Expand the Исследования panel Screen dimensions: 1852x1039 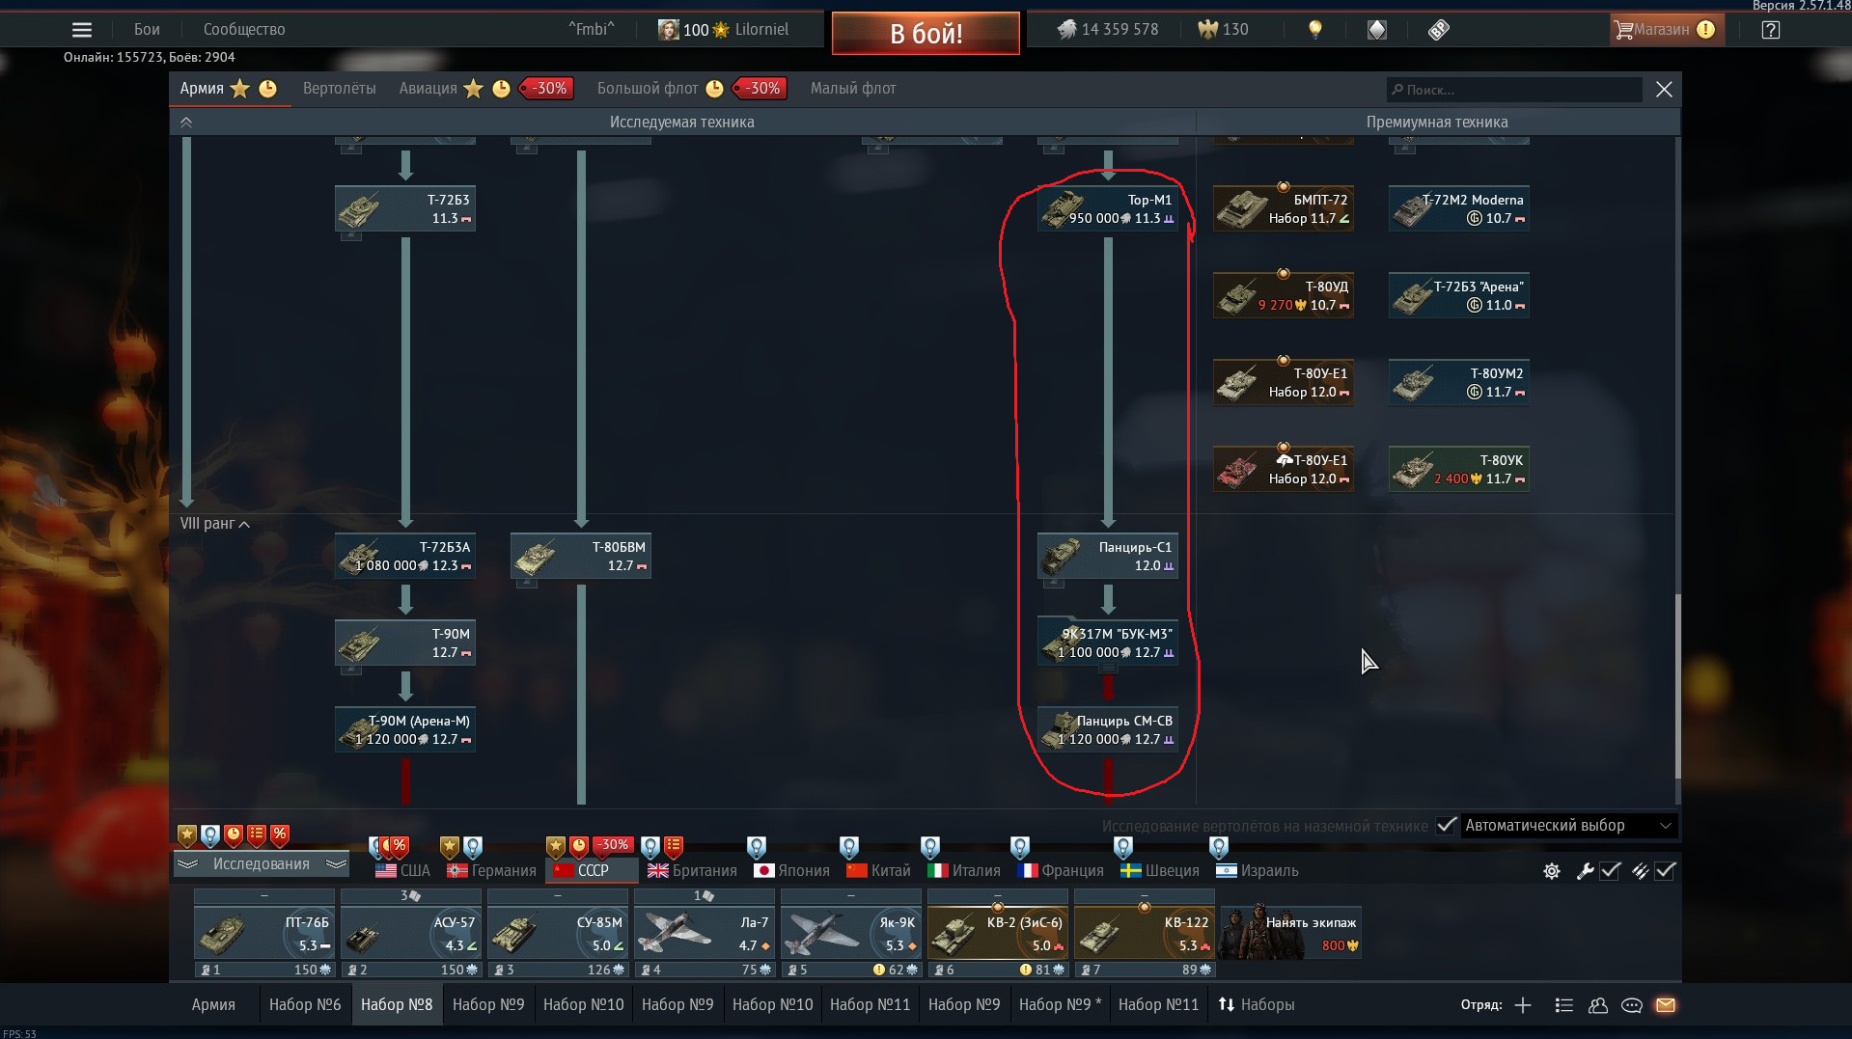point(262,864)
